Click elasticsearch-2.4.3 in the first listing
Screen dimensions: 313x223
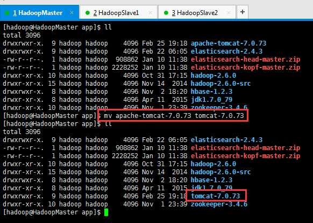coord(226,51)
